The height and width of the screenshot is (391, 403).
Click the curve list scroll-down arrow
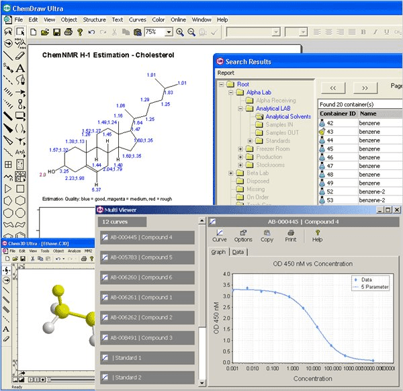202,383
